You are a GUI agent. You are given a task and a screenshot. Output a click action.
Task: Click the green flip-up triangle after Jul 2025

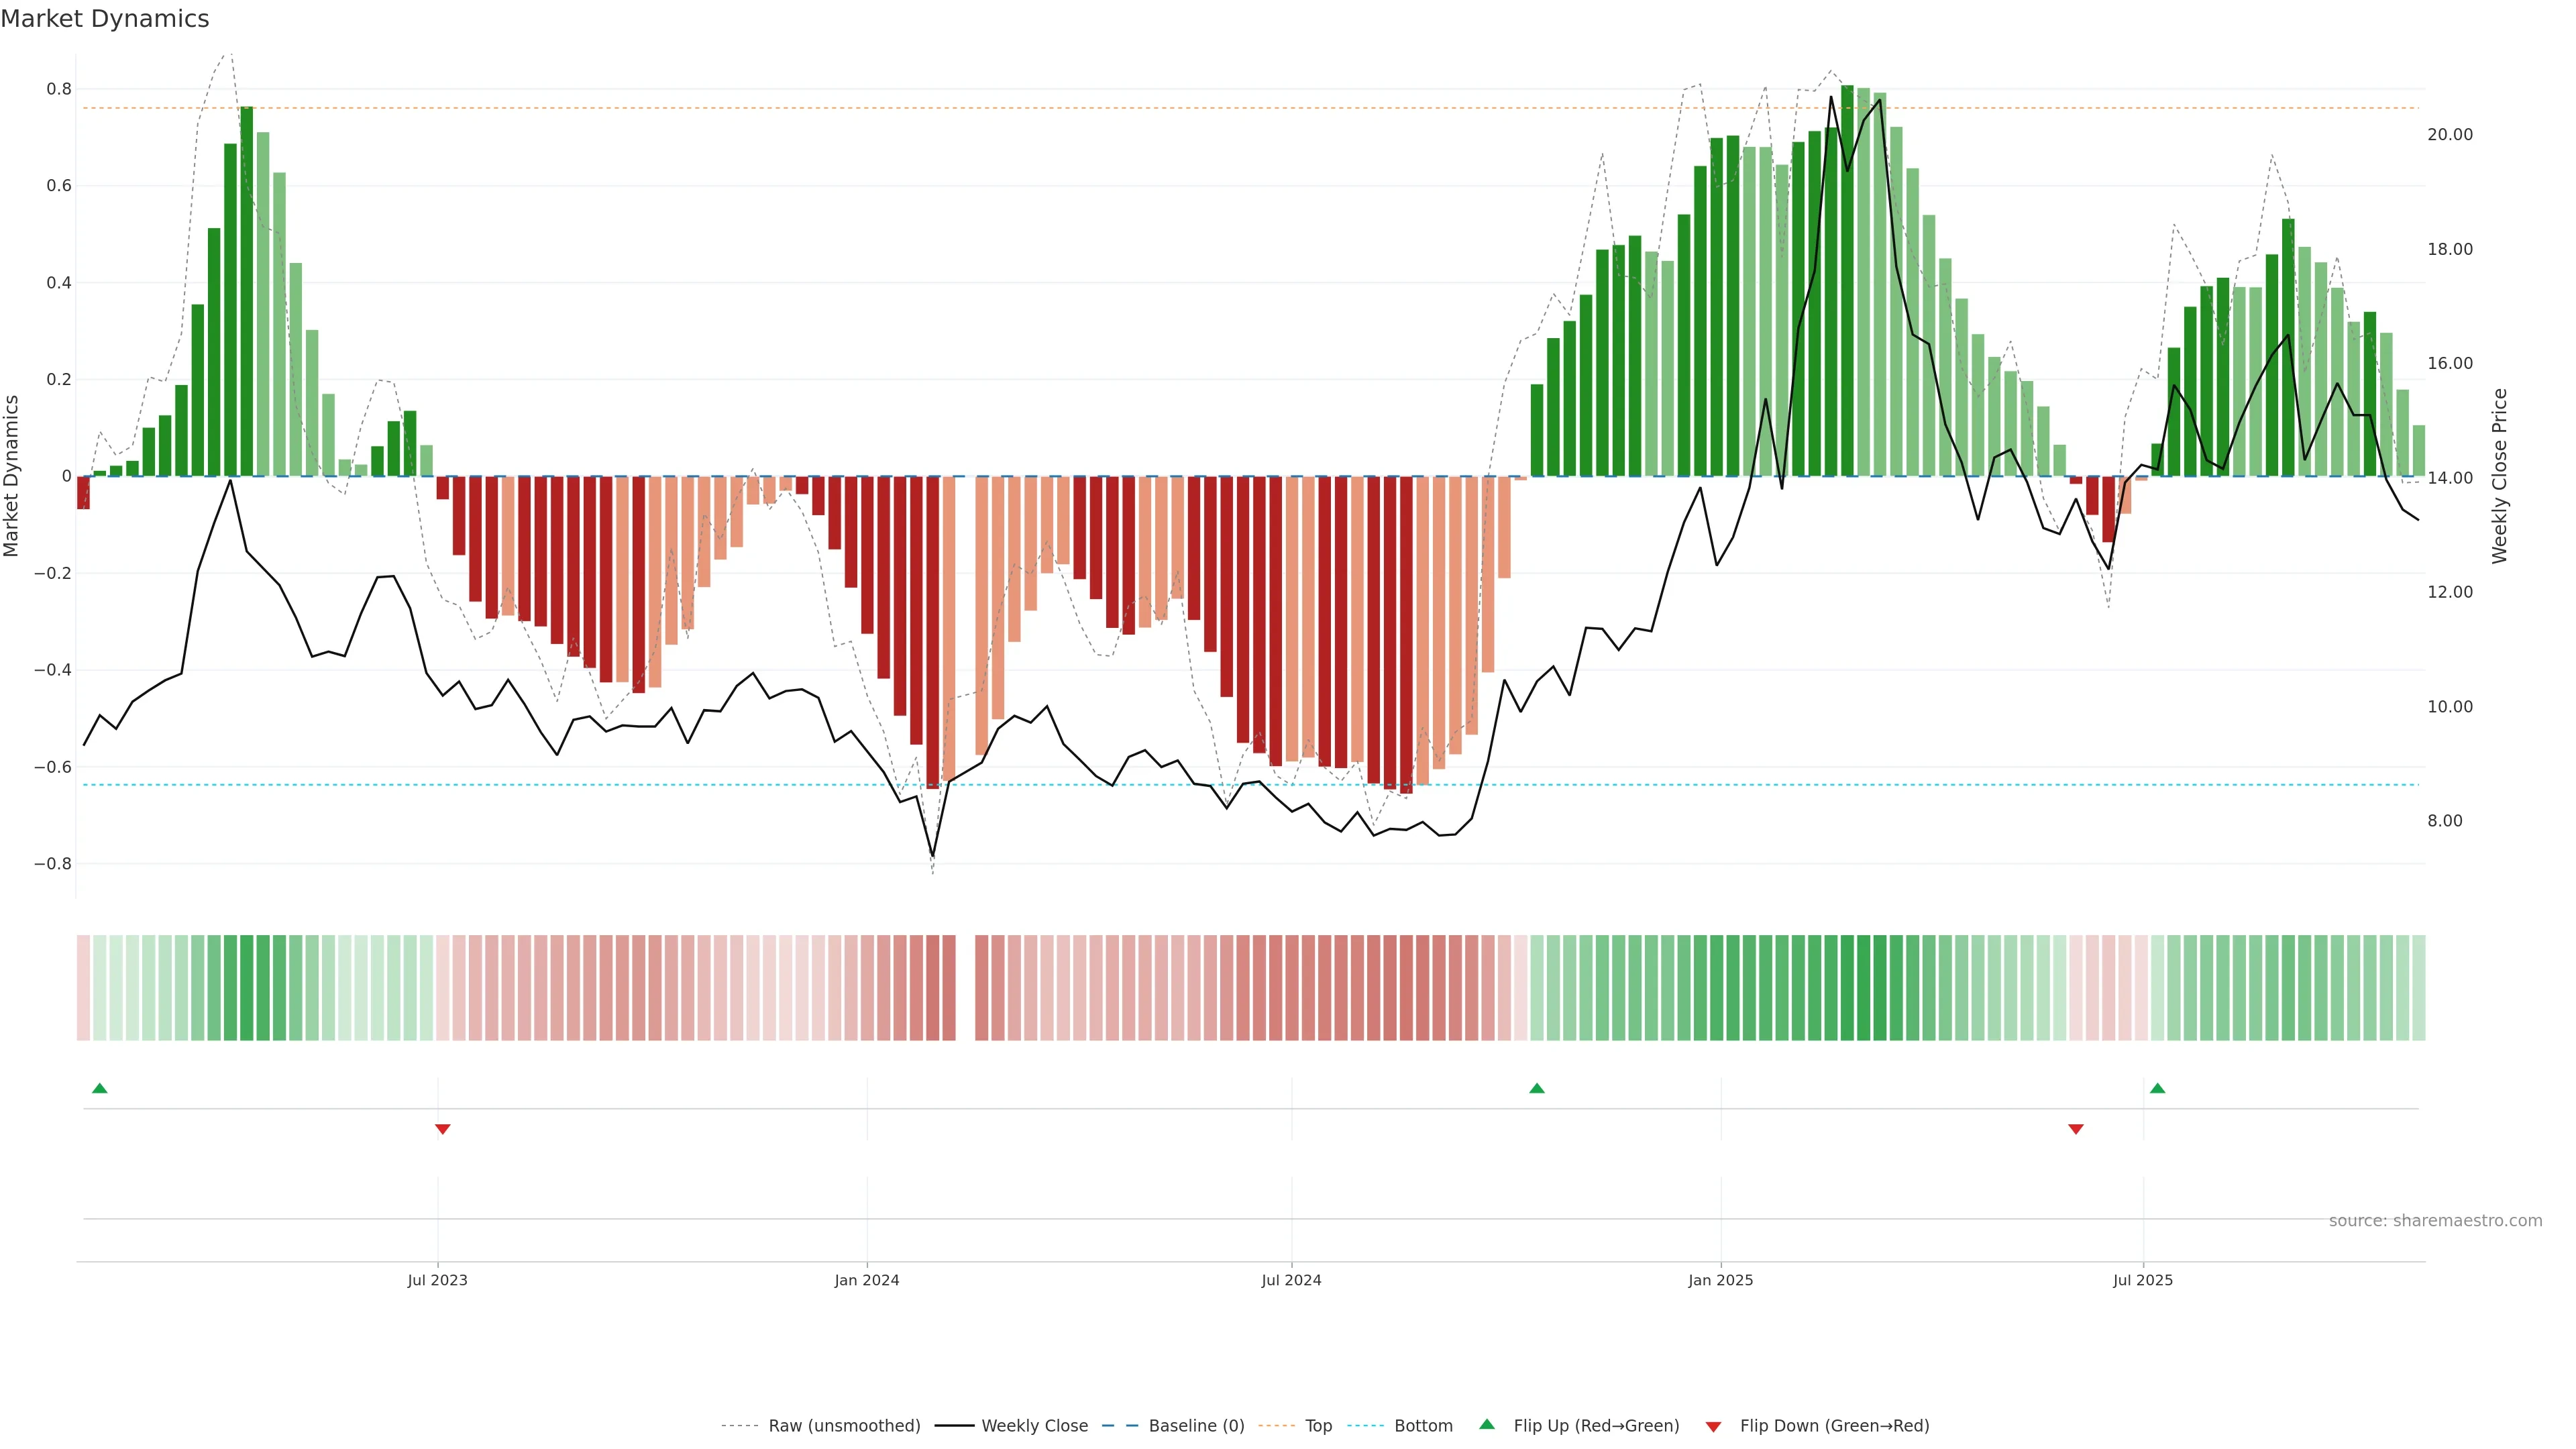pos(2157,1088)
